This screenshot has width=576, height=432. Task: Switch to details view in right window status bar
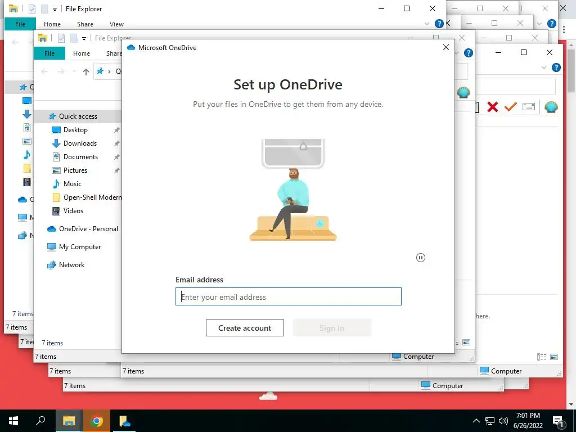click(542, 357)
